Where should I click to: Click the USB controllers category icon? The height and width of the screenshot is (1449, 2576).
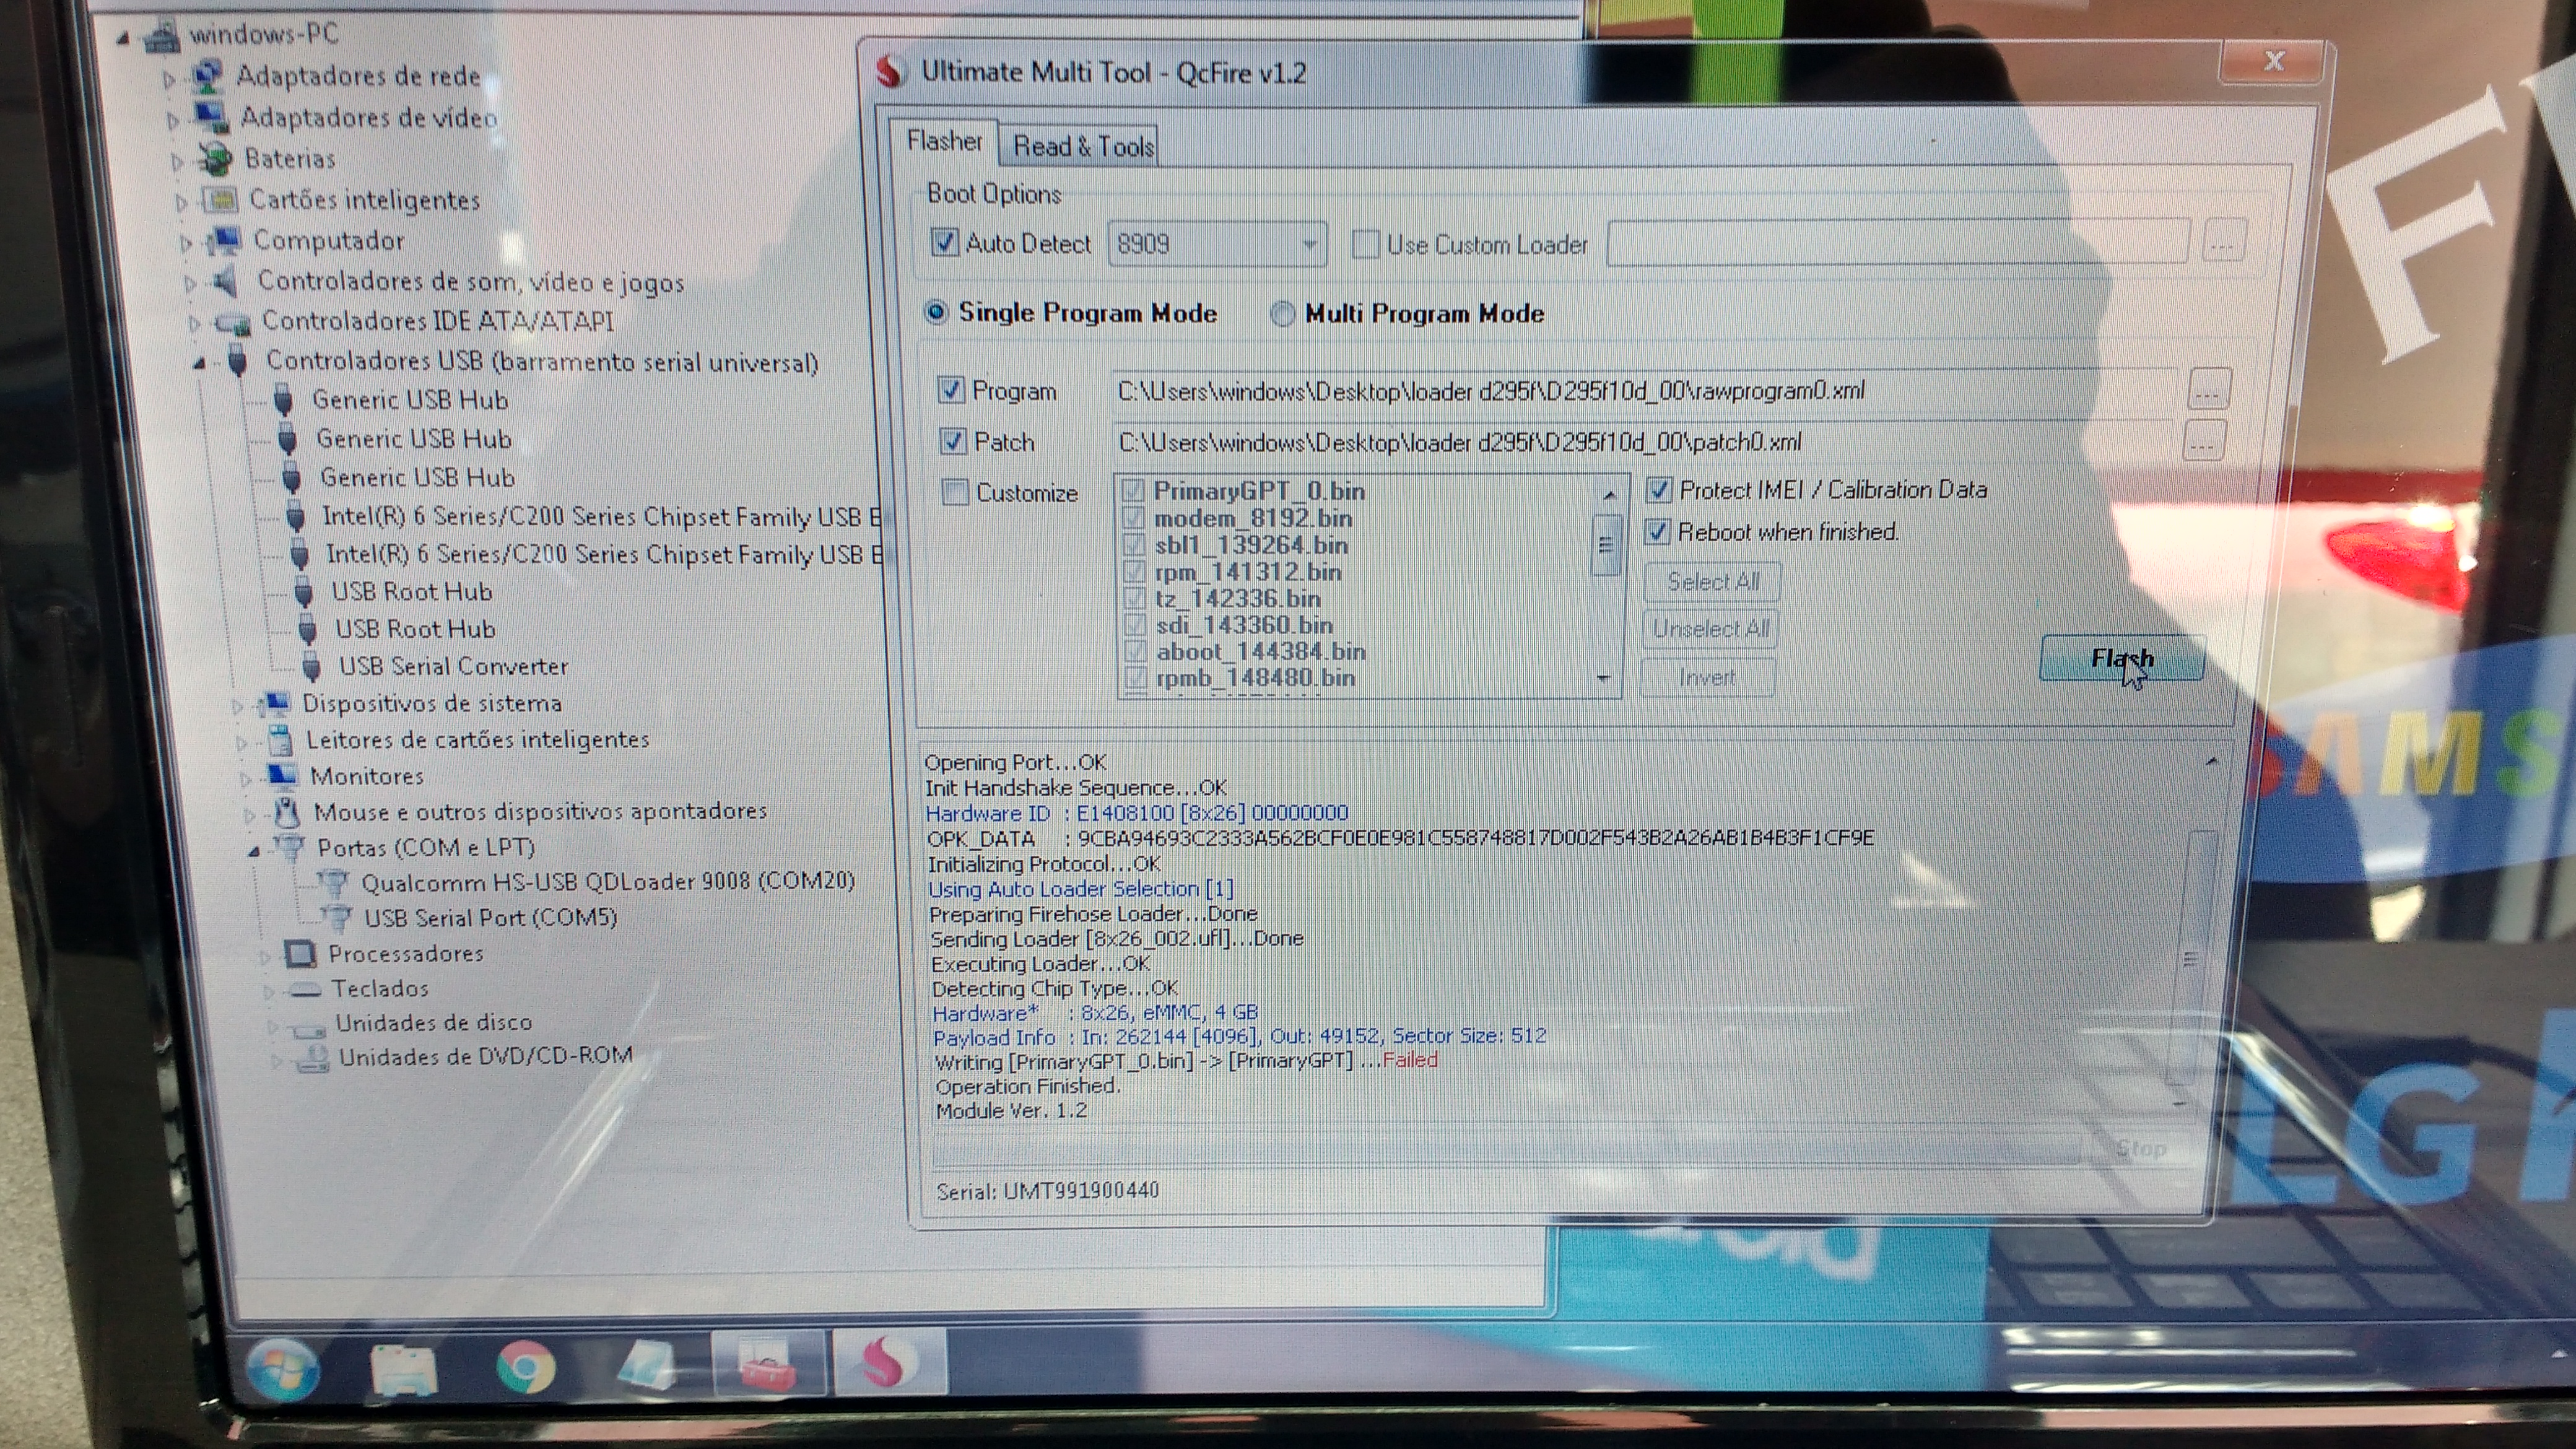(238, 360)
